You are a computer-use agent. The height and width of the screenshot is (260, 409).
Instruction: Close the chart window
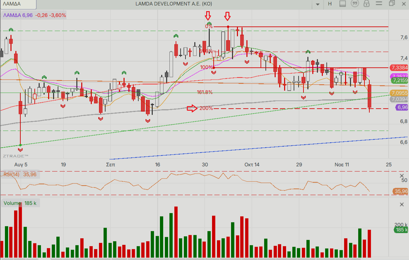[403, 4]
